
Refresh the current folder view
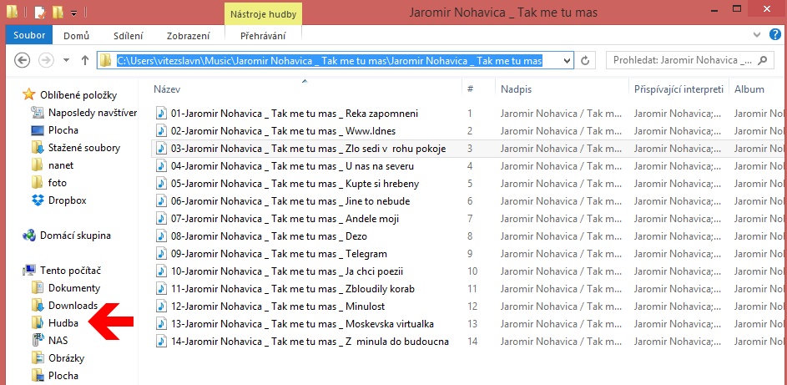(586, 60)
